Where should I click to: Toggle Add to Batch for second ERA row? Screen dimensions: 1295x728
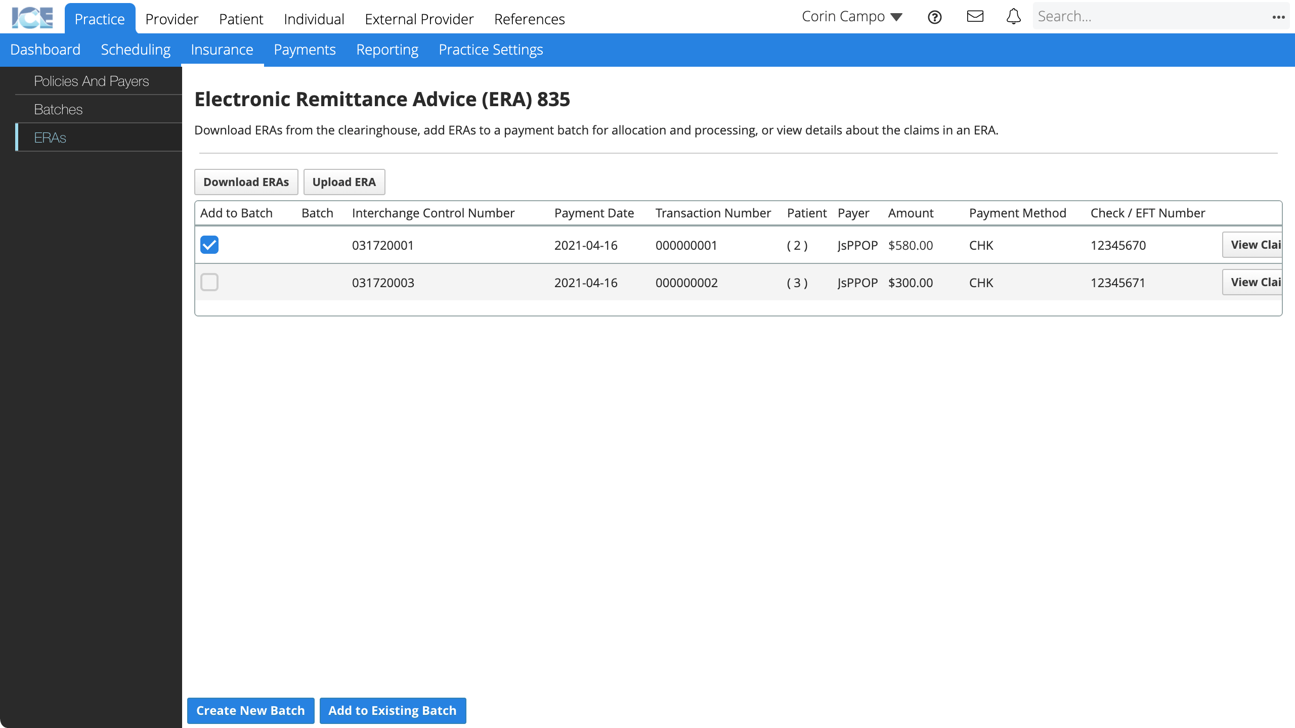click(210, 283)
